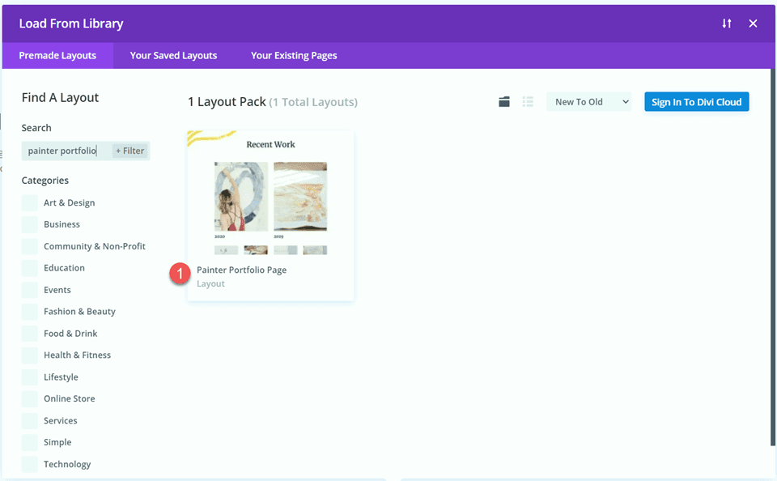Select the Premade Layouts tab
This screenshot has height=481, width=777.
point(57,55)
